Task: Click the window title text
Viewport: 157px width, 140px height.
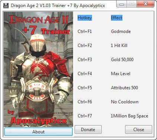Action: (x=58, y=6)
